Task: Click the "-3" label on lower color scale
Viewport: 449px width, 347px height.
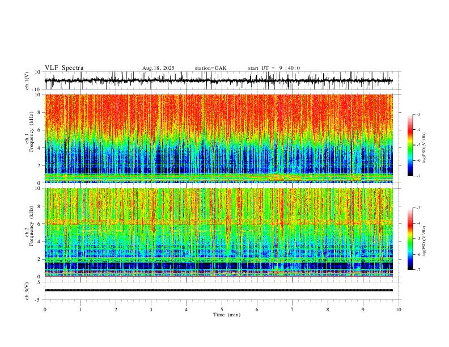Action: pyautogui.click(x=418, y=208)
